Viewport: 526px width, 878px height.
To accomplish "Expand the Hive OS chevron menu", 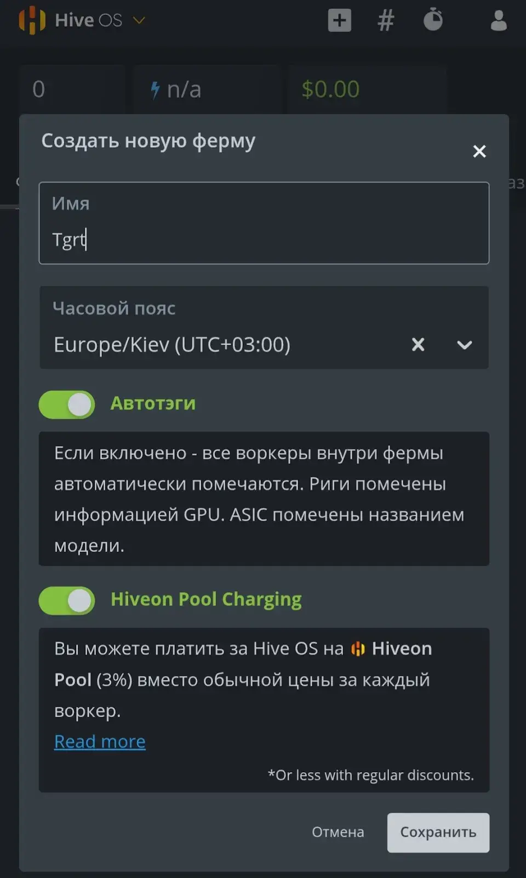I will 139,20.
